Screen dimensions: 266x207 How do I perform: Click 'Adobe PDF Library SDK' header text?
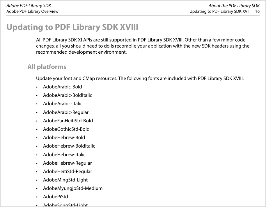tap(29, 6)
